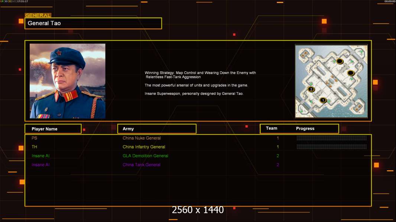The width and height of the screenshot is (396, 222).
Task: Click the 'most powerful arsenal' description line
Action: pyautogui.click(x=196, y=85)
